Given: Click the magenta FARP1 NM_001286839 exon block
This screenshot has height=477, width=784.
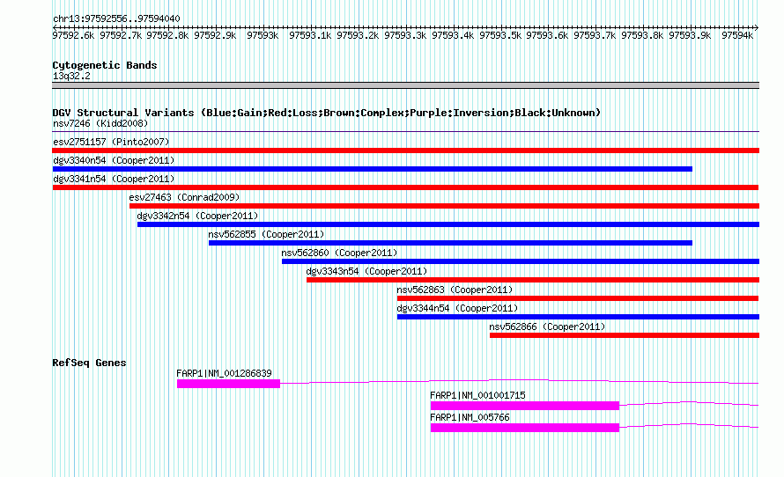Looking at the screenshot, I should point(228,384).
